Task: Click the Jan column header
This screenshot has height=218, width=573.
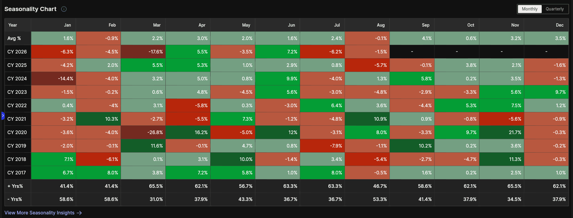Action: click(67, 25)
